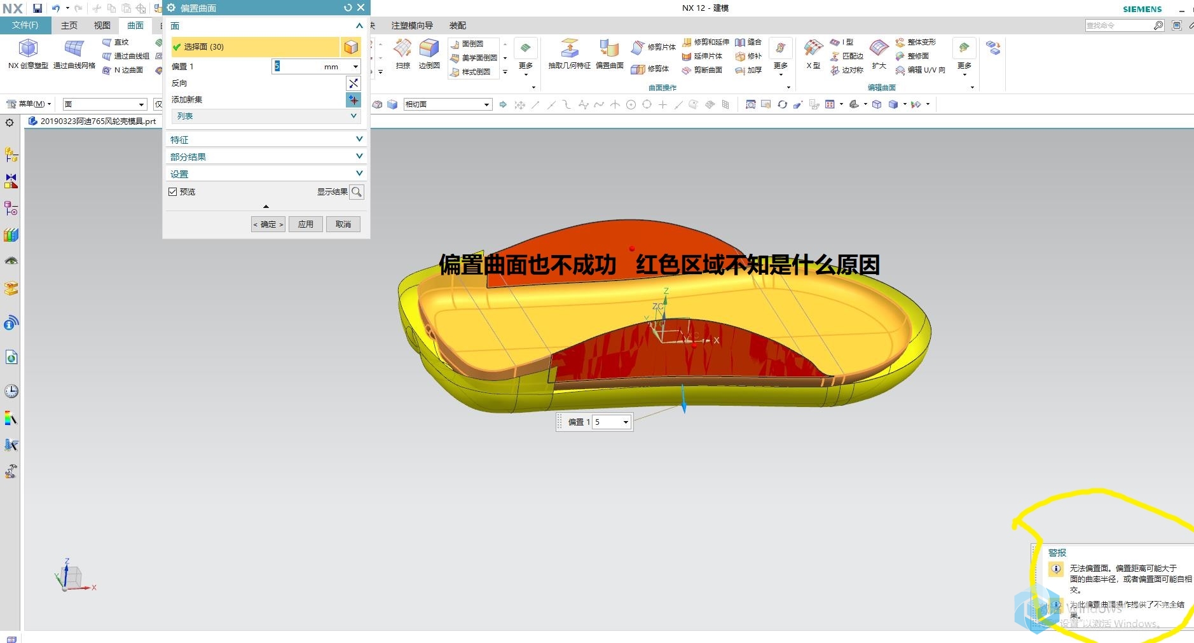Select 编辑 U/V 向 tool
This screenshot has width=1194, height=643.
[x=920, y=70]
